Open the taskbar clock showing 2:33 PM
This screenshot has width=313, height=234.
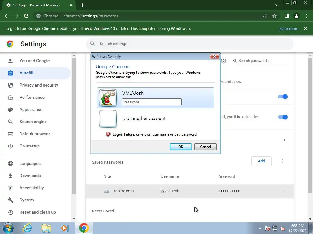coord(297,228)
